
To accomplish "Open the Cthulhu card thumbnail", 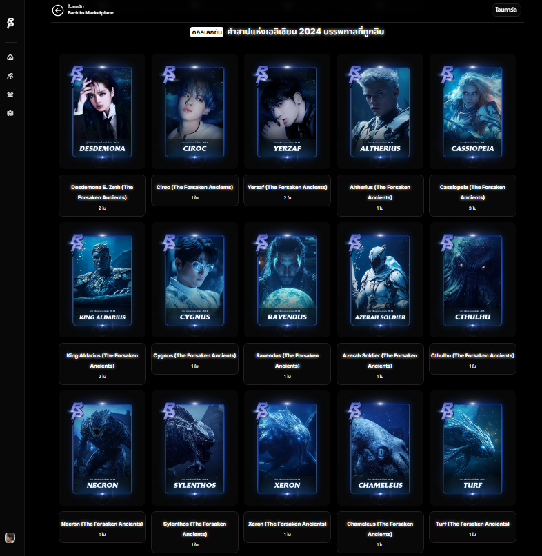I will point(472,280).
